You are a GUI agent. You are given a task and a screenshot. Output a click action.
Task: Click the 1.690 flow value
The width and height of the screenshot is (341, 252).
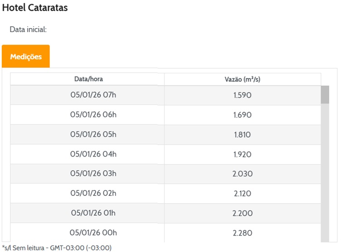click(x=242, y=115)
